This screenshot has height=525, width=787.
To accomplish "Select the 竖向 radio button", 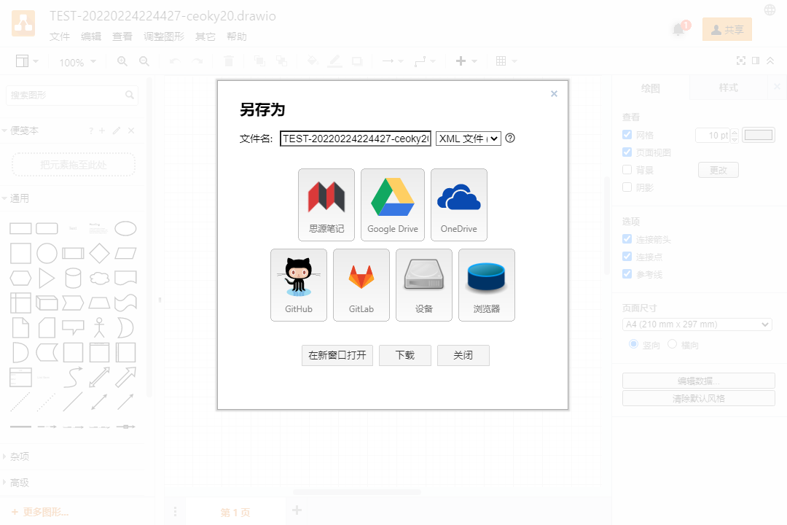I will 633,344.
